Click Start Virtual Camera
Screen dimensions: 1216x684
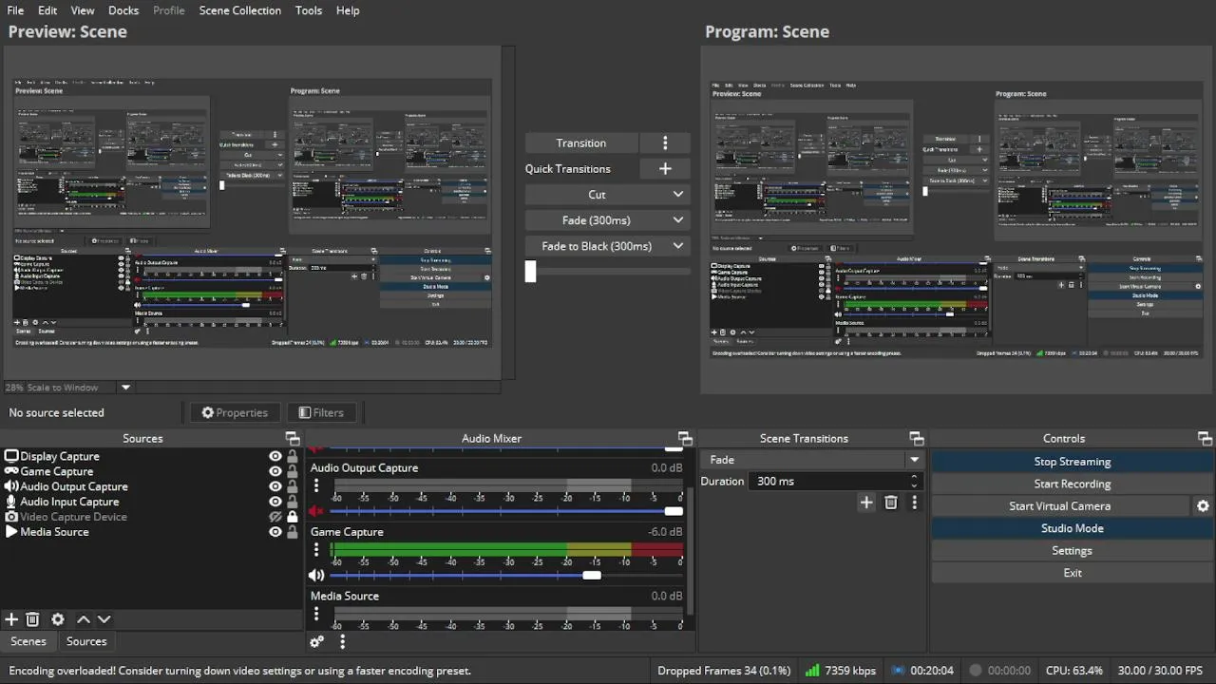pyautogui.click(x=1059, y=506)
